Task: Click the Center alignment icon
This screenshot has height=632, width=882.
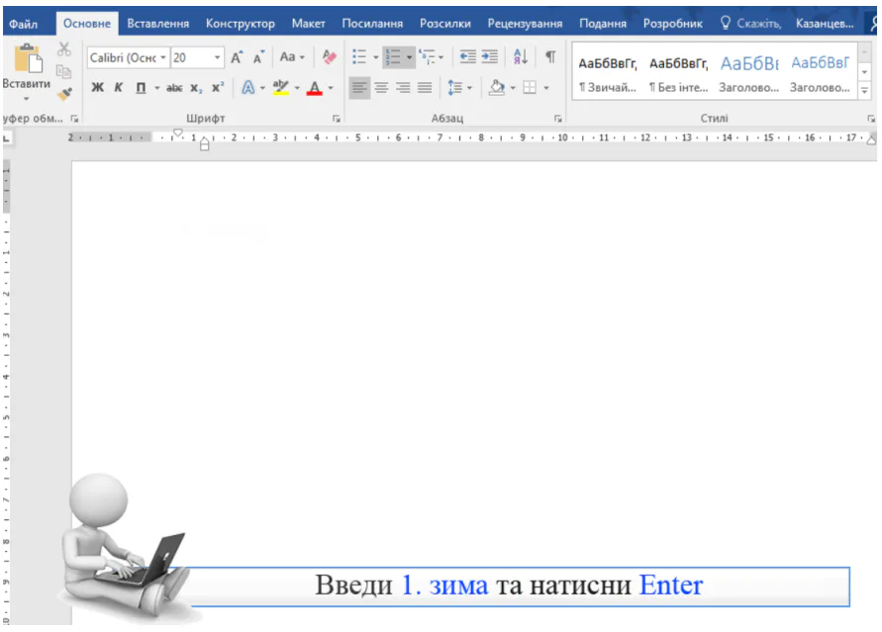Action: 381,88
